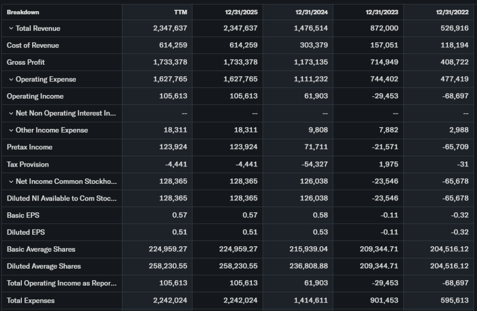Expand the Operating Expense row chevron
Viewport: 477px width, 311px height.
pyautogui.click(x=11, y=80)
